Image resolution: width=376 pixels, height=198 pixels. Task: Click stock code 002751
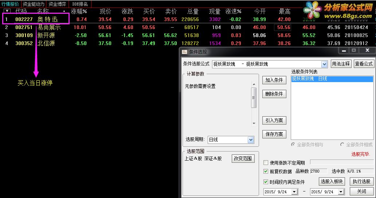pos(24,27)
